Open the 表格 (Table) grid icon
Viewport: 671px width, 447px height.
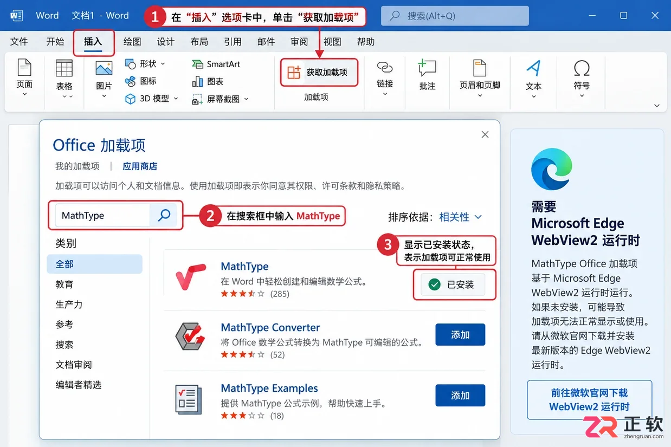coord(64,68)
